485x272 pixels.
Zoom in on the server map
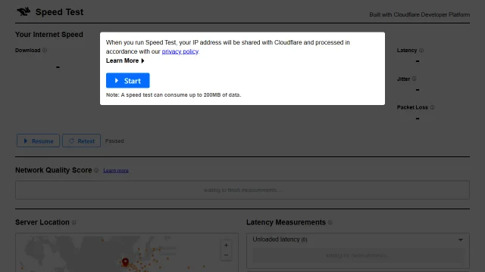tap(226, 245)
